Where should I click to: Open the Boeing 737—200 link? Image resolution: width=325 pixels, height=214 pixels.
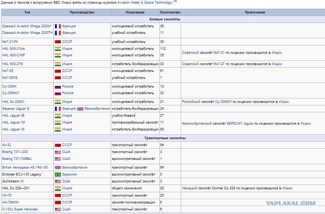(15, 152)
